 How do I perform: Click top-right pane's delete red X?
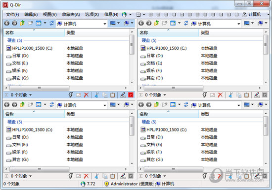pyautogui.click(x=220, y=95)
